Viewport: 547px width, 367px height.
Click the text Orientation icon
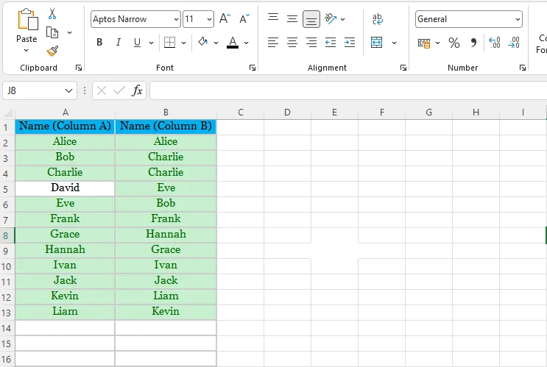331,18
